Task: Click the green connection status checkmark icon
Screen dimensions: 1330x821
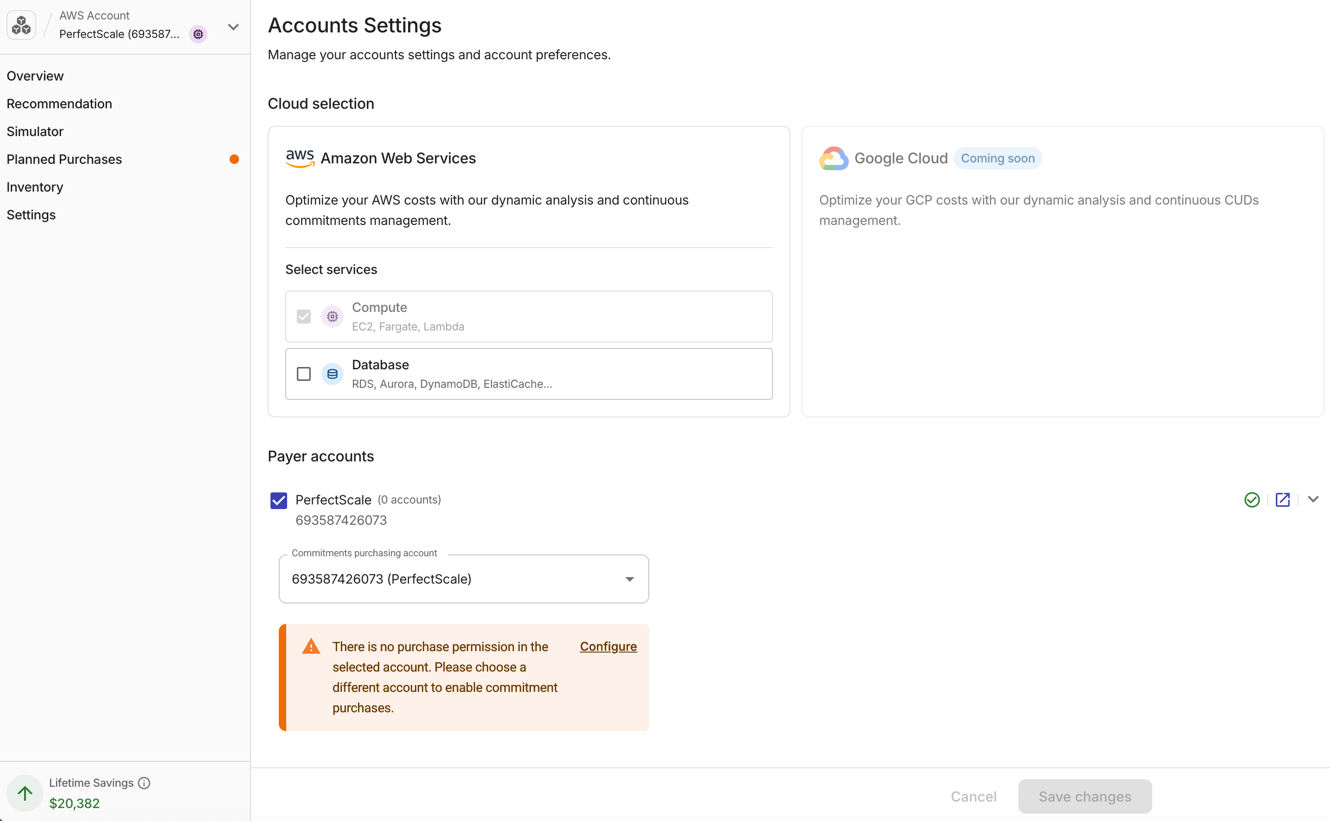Action: click(x=1252, y=499)
